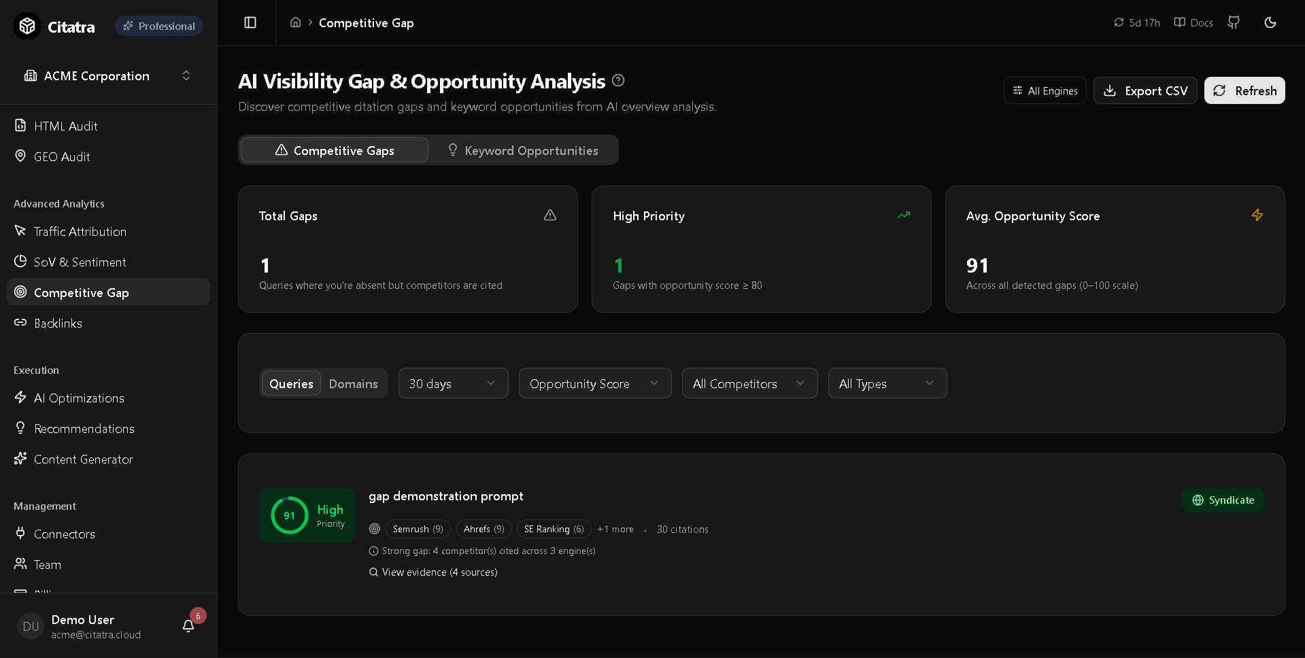Click warning icon on Total Gaps card
This screenshot has width=1305, height=658.
click(x=550, y=215)
